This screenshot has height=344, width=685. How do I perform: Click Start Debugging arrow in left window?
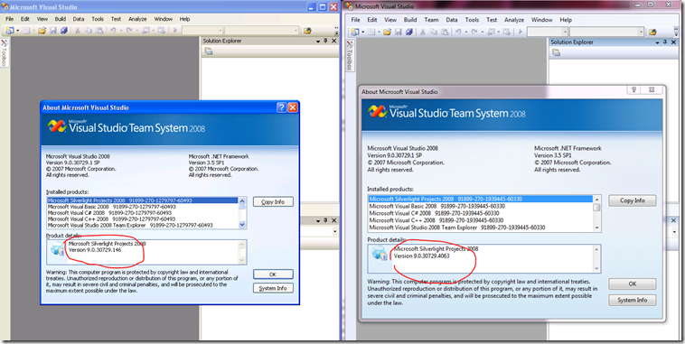(x=175, y=31)
